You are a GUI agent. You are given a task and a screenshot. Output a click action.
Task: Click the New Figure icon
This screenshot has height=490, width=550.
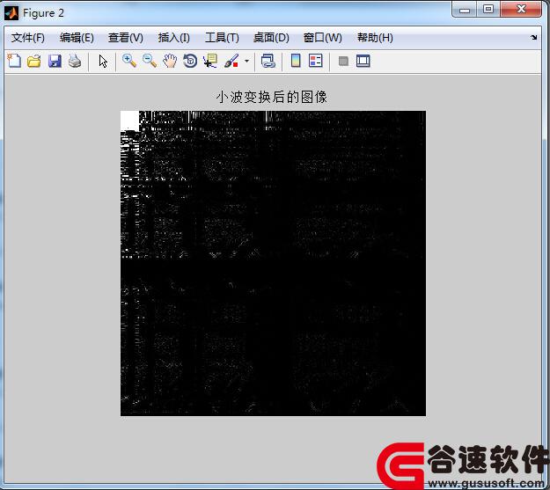tap(14, 61)
